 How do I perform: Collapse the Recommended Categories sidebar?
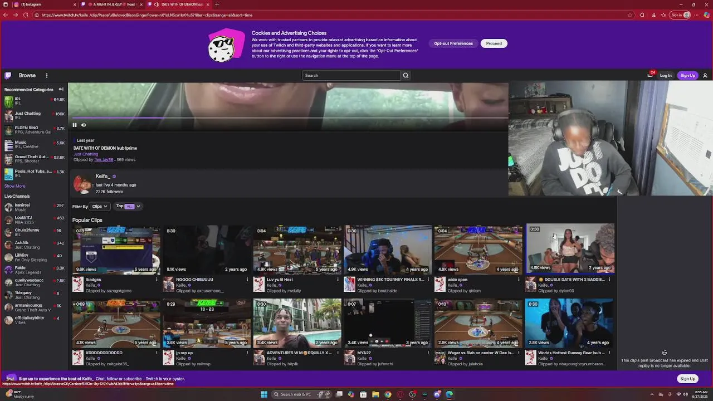click(x=61, y=89)
